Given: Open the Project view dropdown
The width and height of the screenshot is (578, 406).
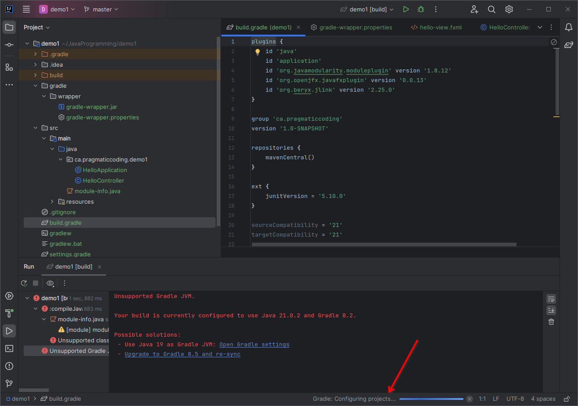Looking at the screenshot, I should (x=36, y=27).
